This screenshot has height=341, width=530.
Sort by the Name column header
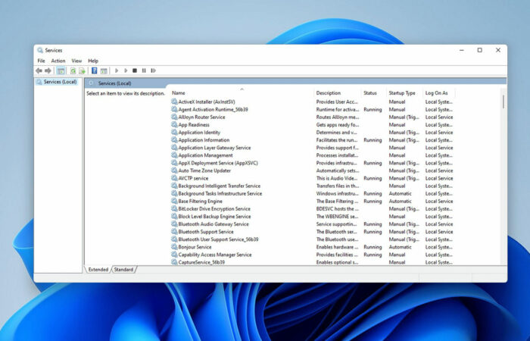point(242,92)
